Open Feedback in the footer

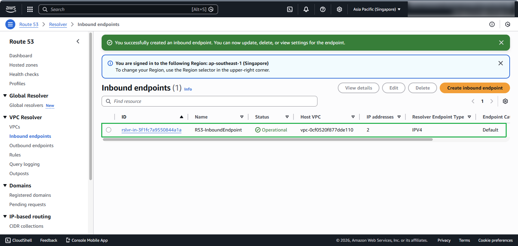point(49,240)
